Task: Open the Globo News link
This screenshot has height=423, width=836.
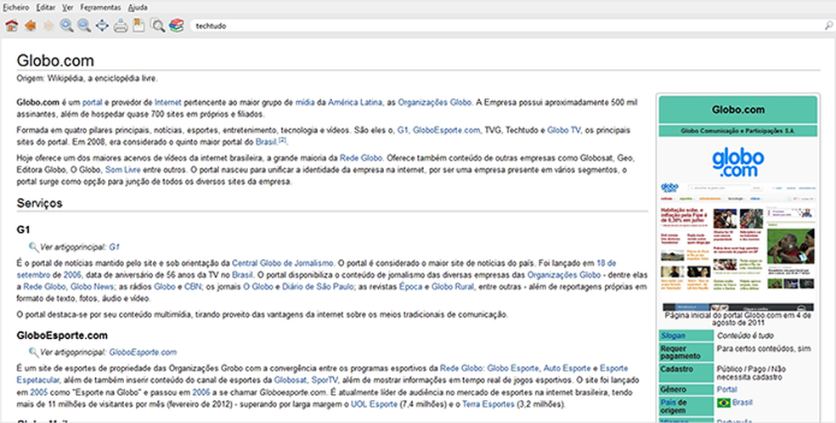Action: 93,286
